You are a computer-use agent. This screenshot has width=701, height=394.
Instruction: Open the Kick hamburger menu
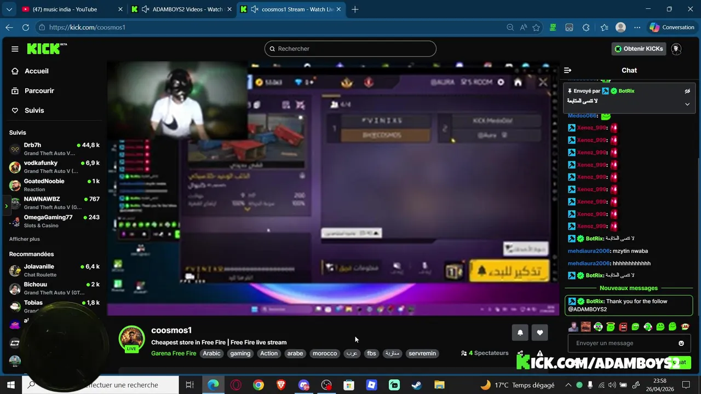[15, 49]
